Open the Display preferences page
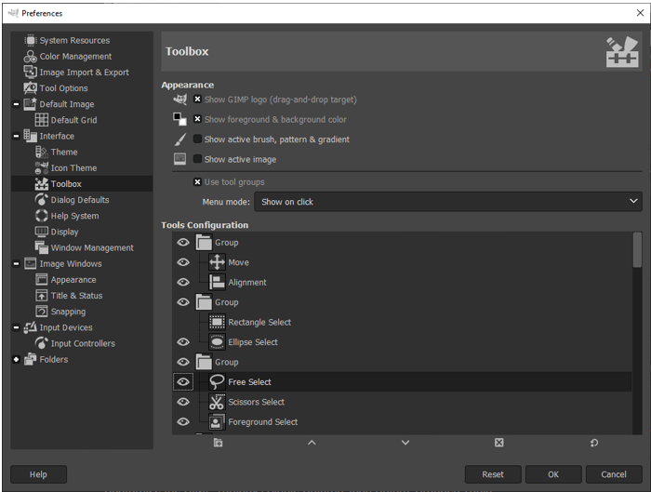 [64, 233]
